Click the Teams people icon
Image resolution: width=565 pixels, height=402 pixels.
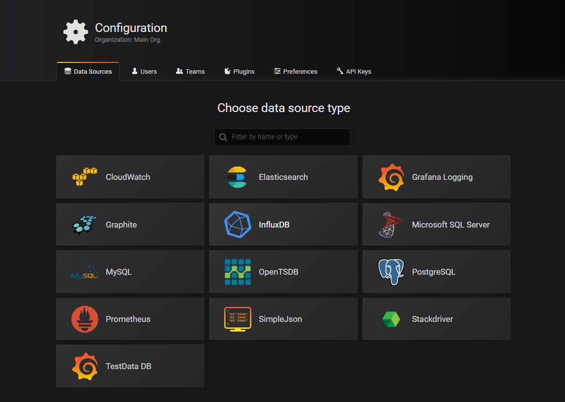pos(179,71)
